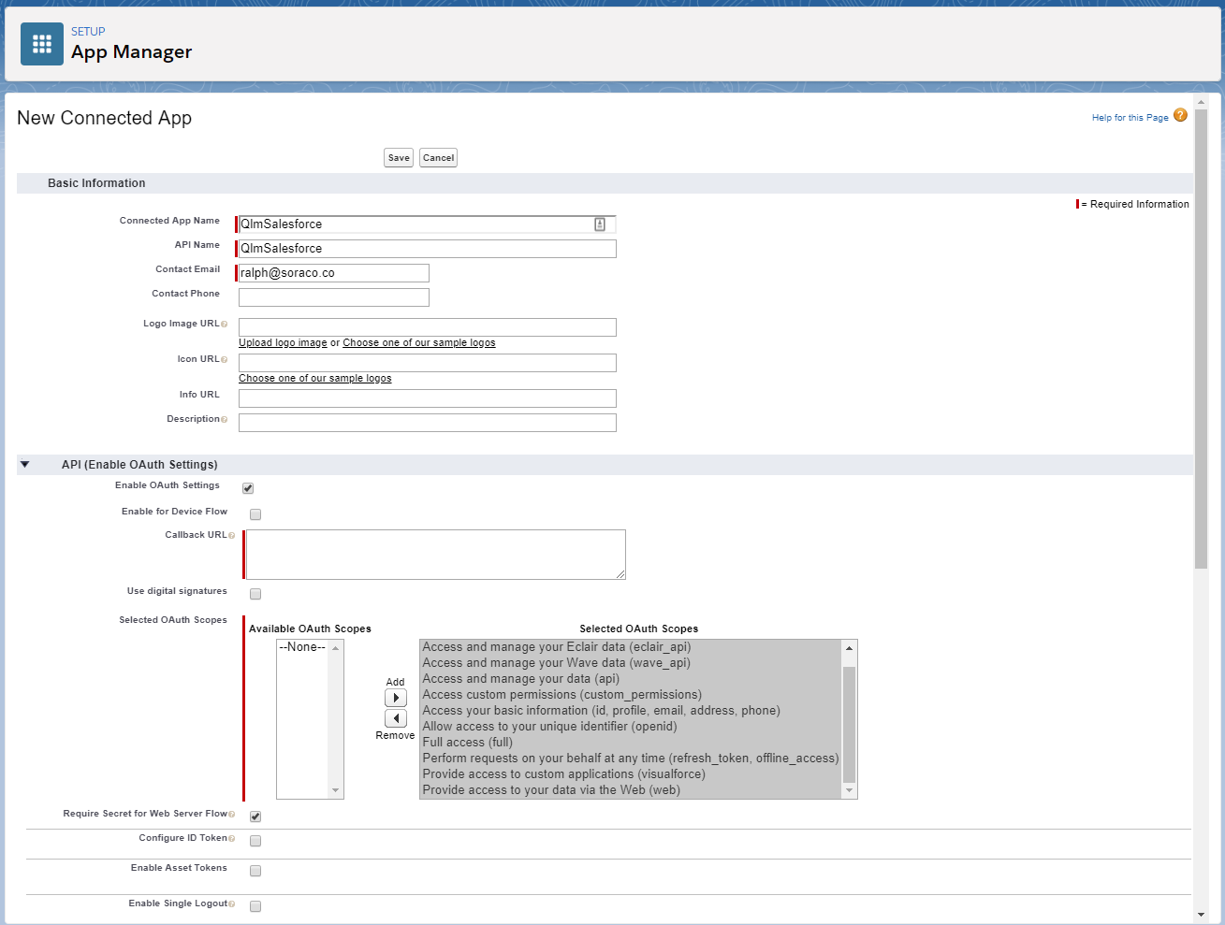Viewport: 1225px width, 925px height.
Task: Click help icon beside Require Secret for Web Server Flow
Action: (231, 815)
